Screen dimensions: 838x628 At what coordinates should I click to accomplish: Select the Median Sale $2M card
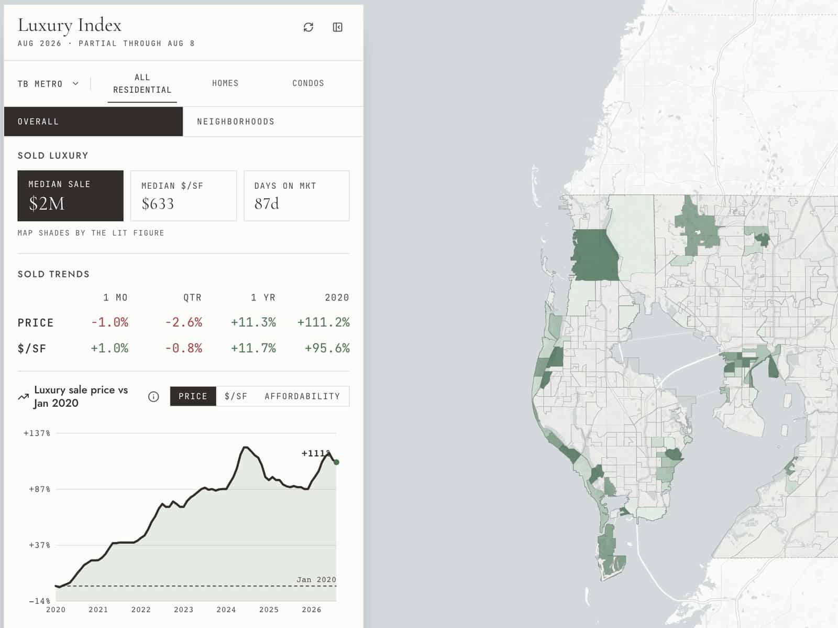[x=70, y=196]
